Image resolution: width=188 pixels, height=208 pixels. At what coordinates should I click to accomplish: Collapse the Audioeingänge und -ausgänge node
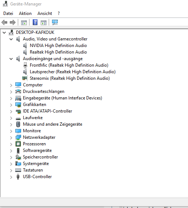[11, 59]
